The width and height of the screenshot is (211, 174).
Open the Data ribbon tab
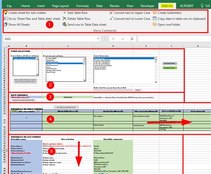(x=99, y=6)
